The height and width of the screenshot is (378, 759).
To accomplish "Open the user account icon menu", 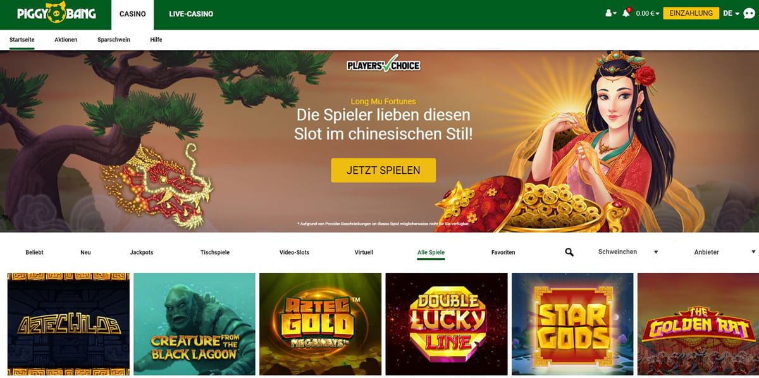I will tap(610, 13).
